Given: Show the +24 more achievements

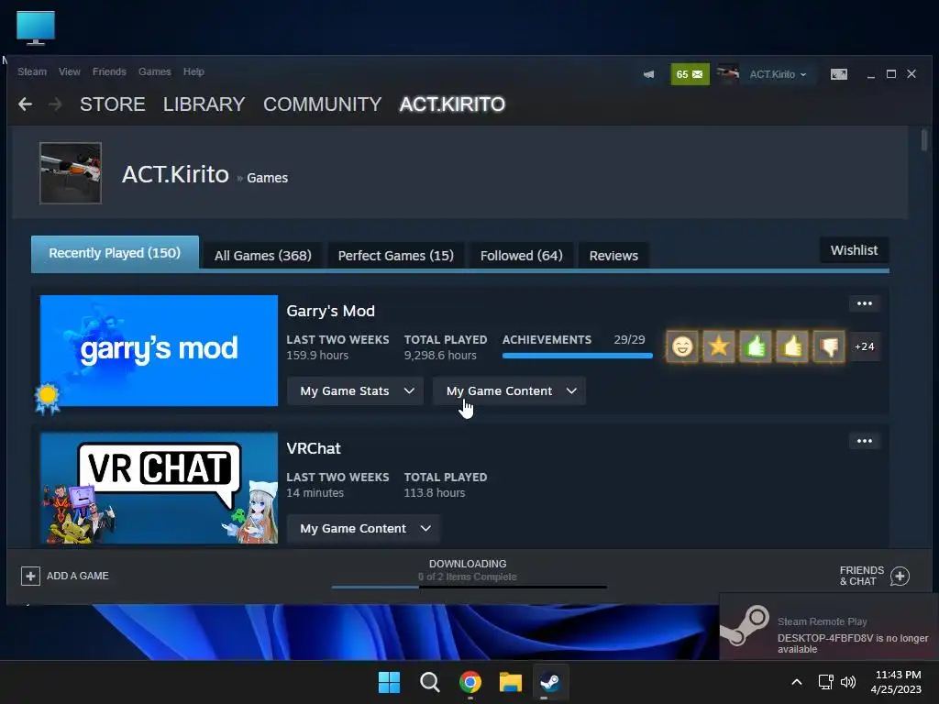Looking at the screenshot, I should coord(864,346).
